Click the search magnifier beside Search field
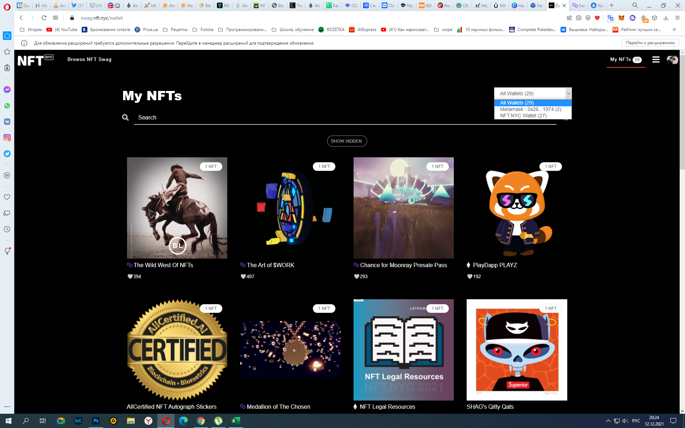Viewport: 685px width, 428px height. tap(125, 117)
